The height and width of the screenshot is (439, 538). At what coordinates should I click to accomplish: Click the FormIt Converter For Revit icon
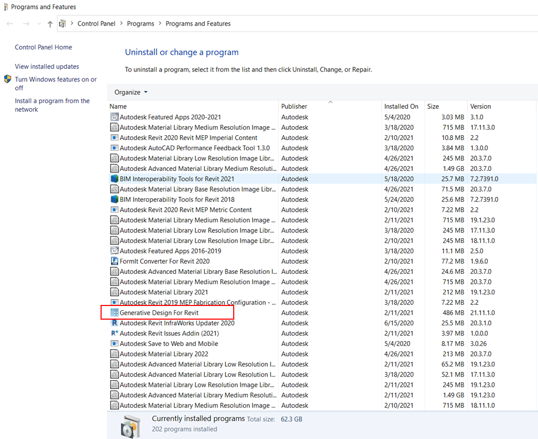(x=114, y=261)
